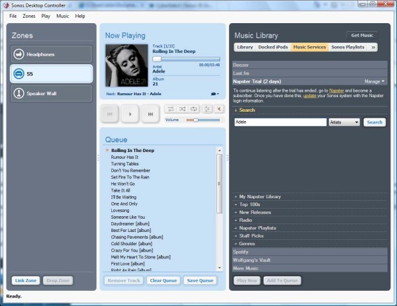Click the Clear Queue button
397x306 pixels.
pos(163,280)
